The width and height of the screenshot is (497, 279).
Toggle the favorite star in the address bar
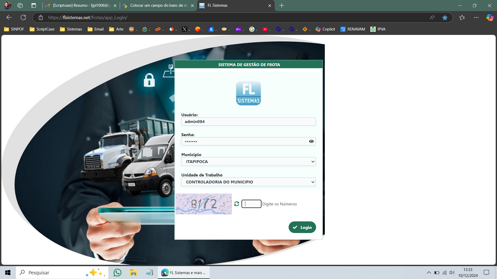445,18
